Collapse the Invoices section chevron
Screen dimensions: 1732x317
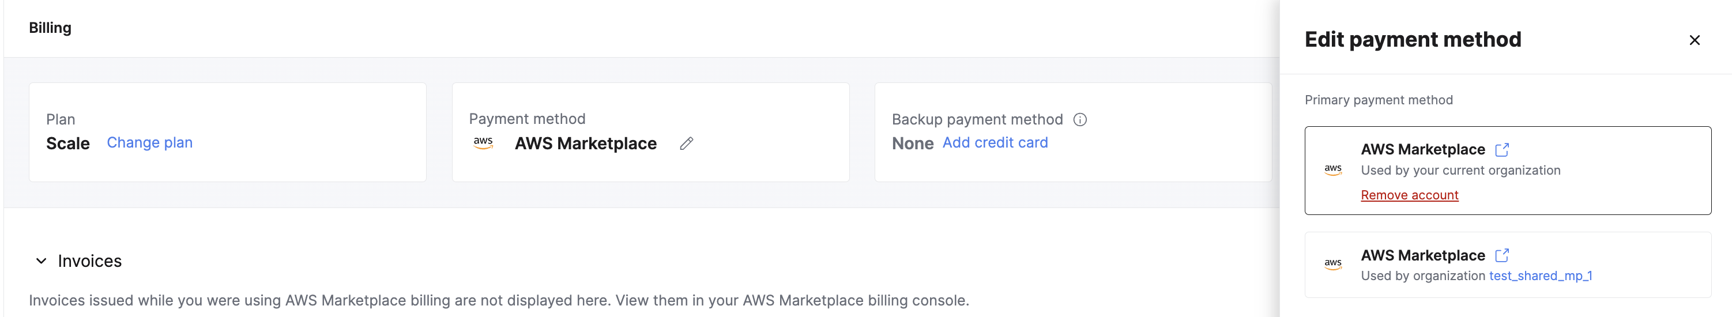click(x=41, y=261)
